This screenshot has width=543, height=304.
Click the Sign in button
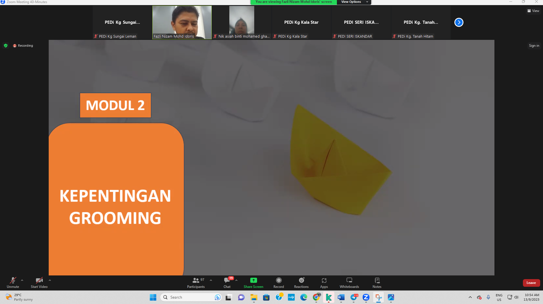(534, 46)
